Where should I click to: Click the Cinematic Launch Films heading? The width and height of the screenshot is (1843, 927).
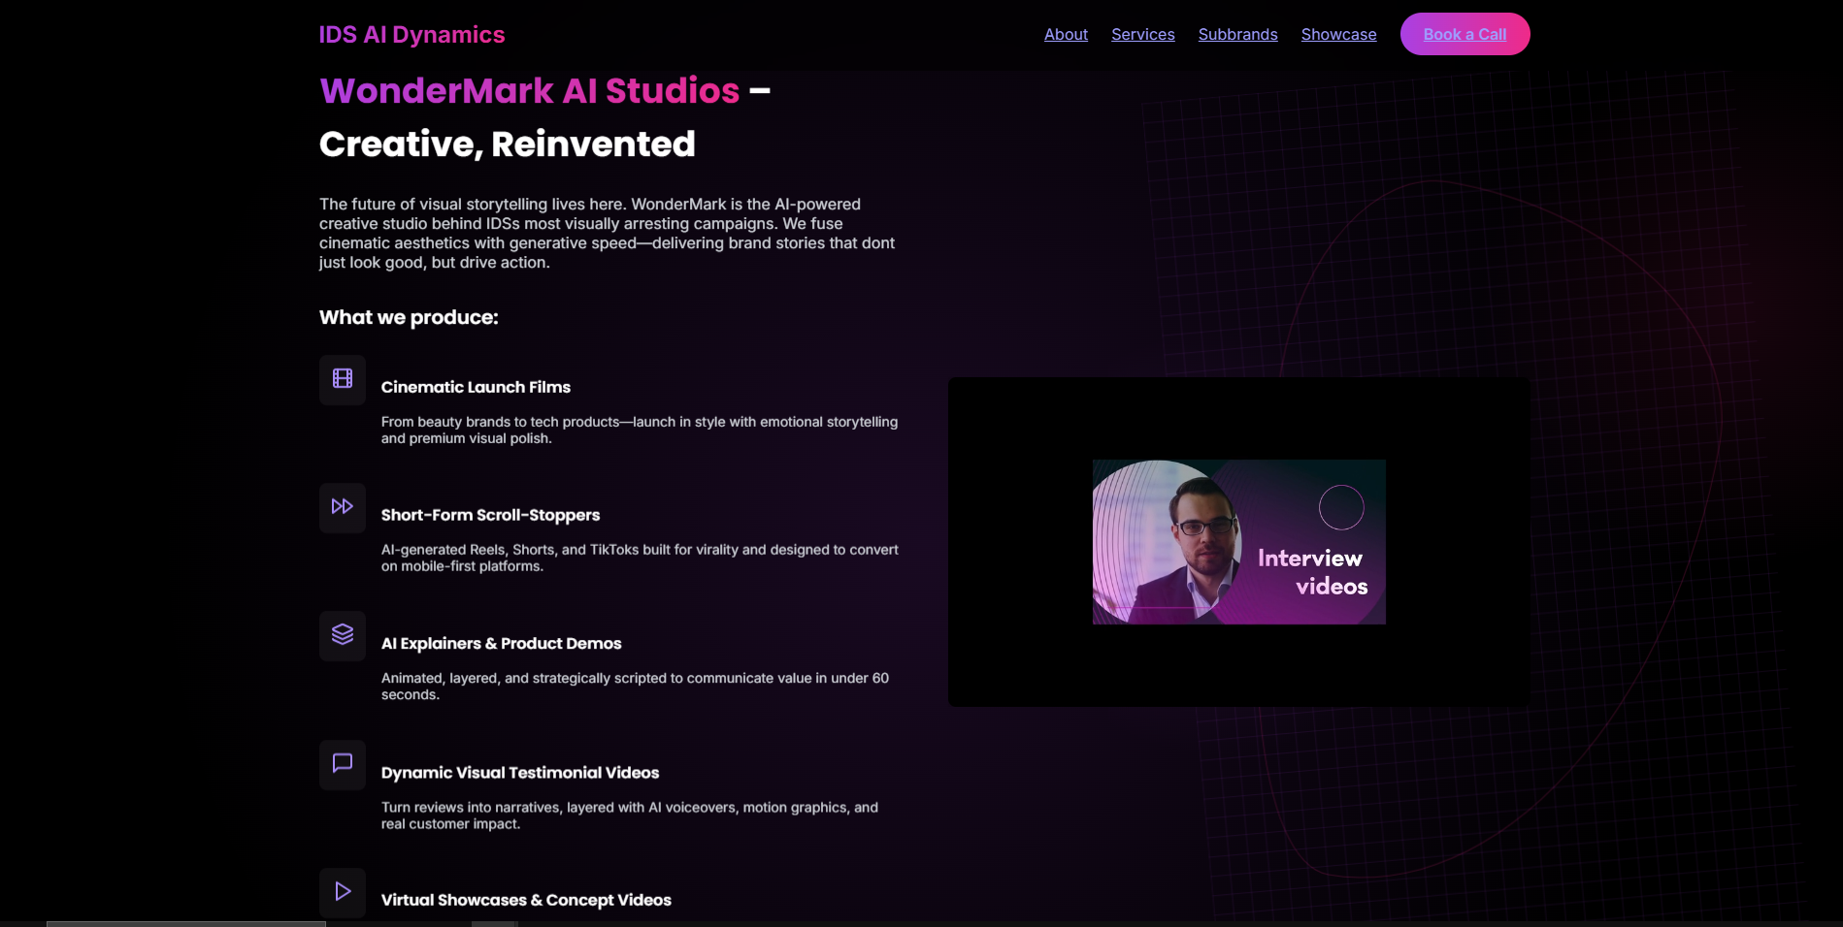click(x=476, y=387)
